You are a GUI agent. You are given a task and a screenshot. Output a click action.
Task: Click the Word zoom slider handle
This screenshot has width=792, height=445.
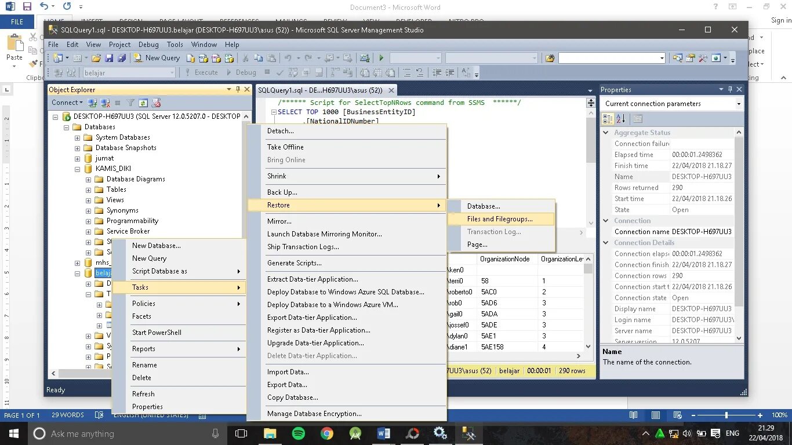click(726, 415)
